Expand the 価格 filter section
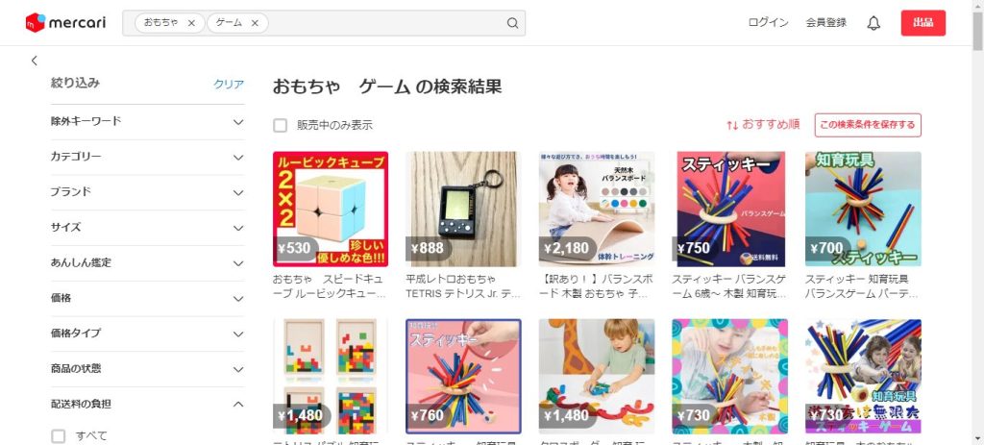Viewport: 984px width, 445px height. point(147,298)
